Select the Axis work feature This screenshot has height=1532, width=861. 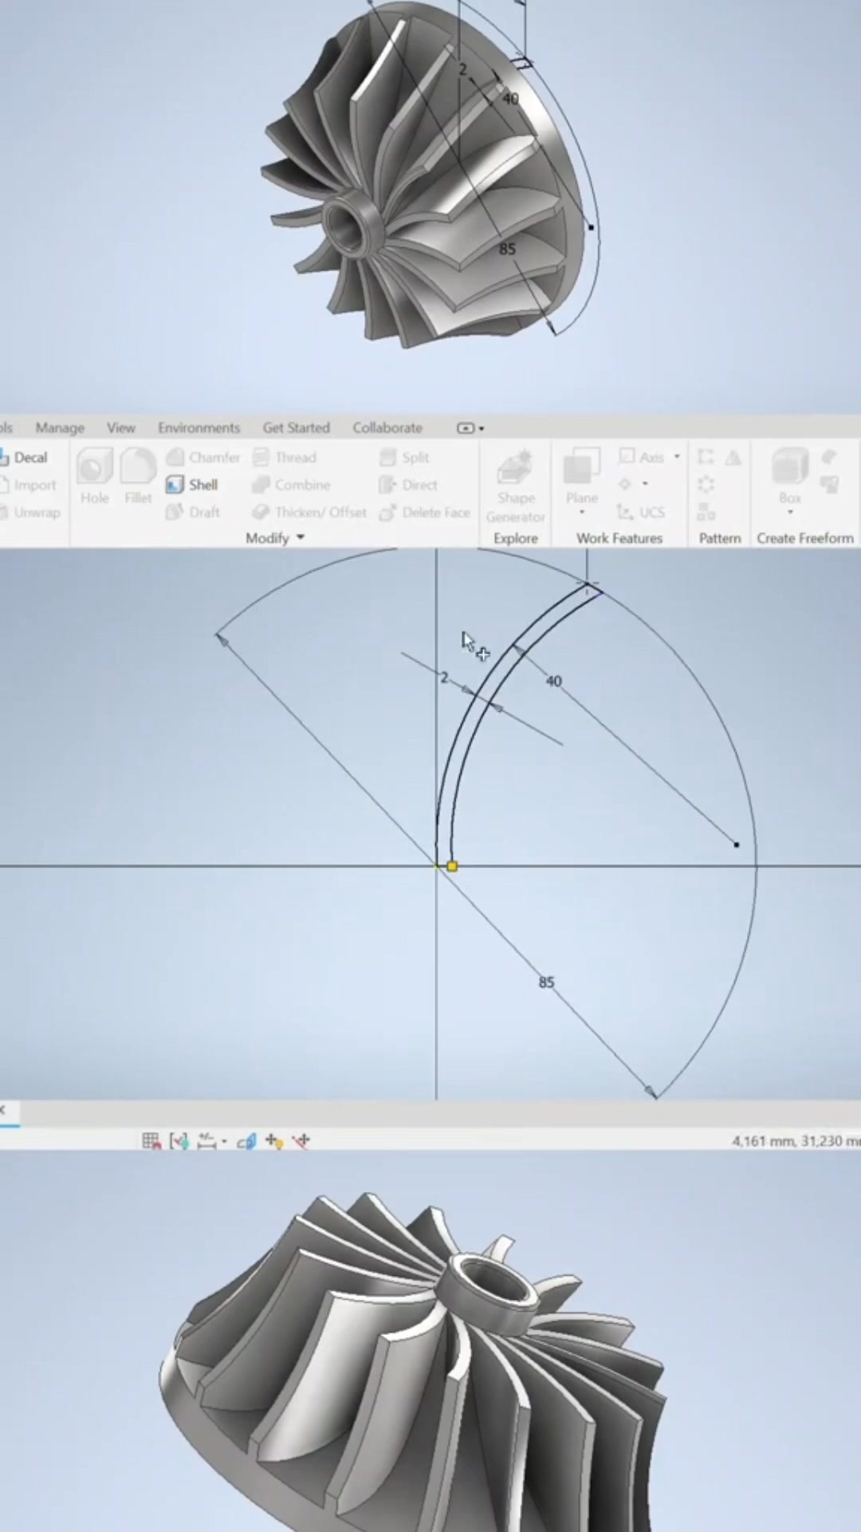point(643,457)
